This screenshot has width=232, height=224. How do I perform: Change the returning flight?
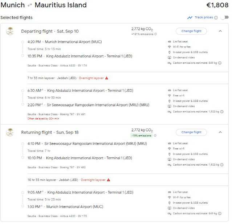tap(191, 132)
